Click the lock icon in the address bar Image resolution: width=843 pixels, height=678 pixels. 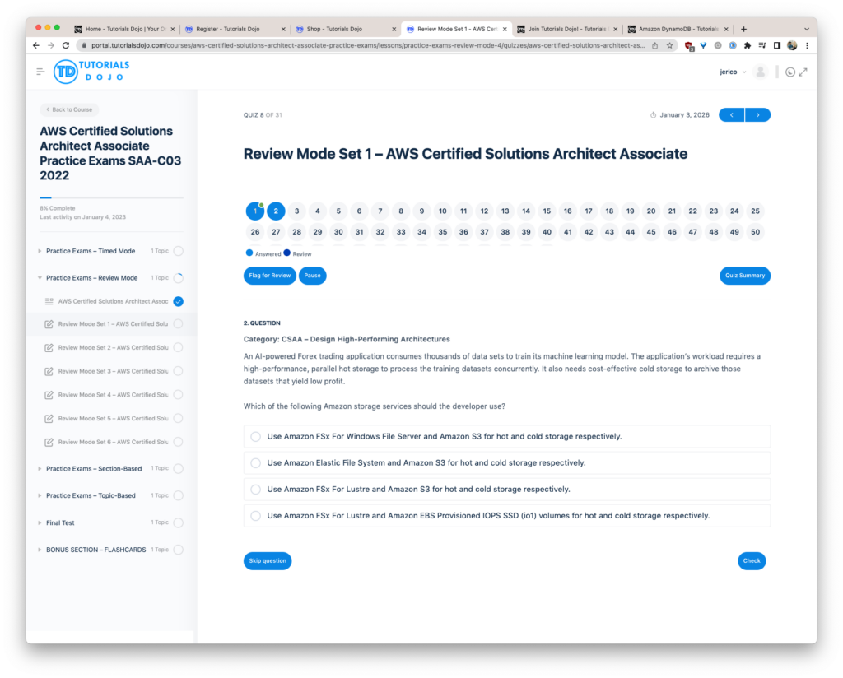point(84,45)
